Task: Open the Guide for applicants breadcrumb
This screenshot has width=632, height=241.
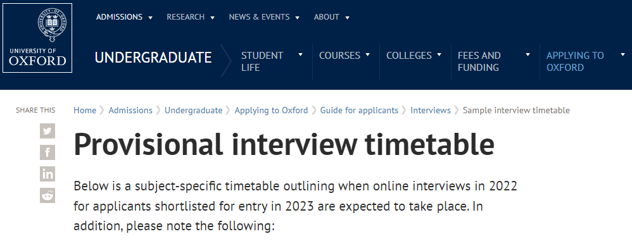Action: tap(359, 110)
